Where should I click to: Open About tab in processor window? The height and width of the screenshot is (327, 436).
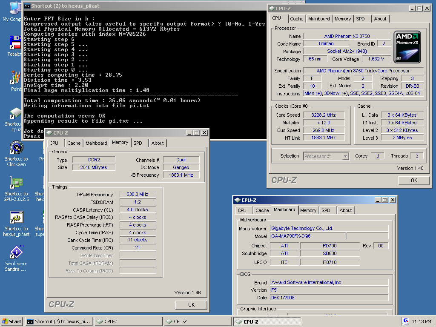click(380, 19)
